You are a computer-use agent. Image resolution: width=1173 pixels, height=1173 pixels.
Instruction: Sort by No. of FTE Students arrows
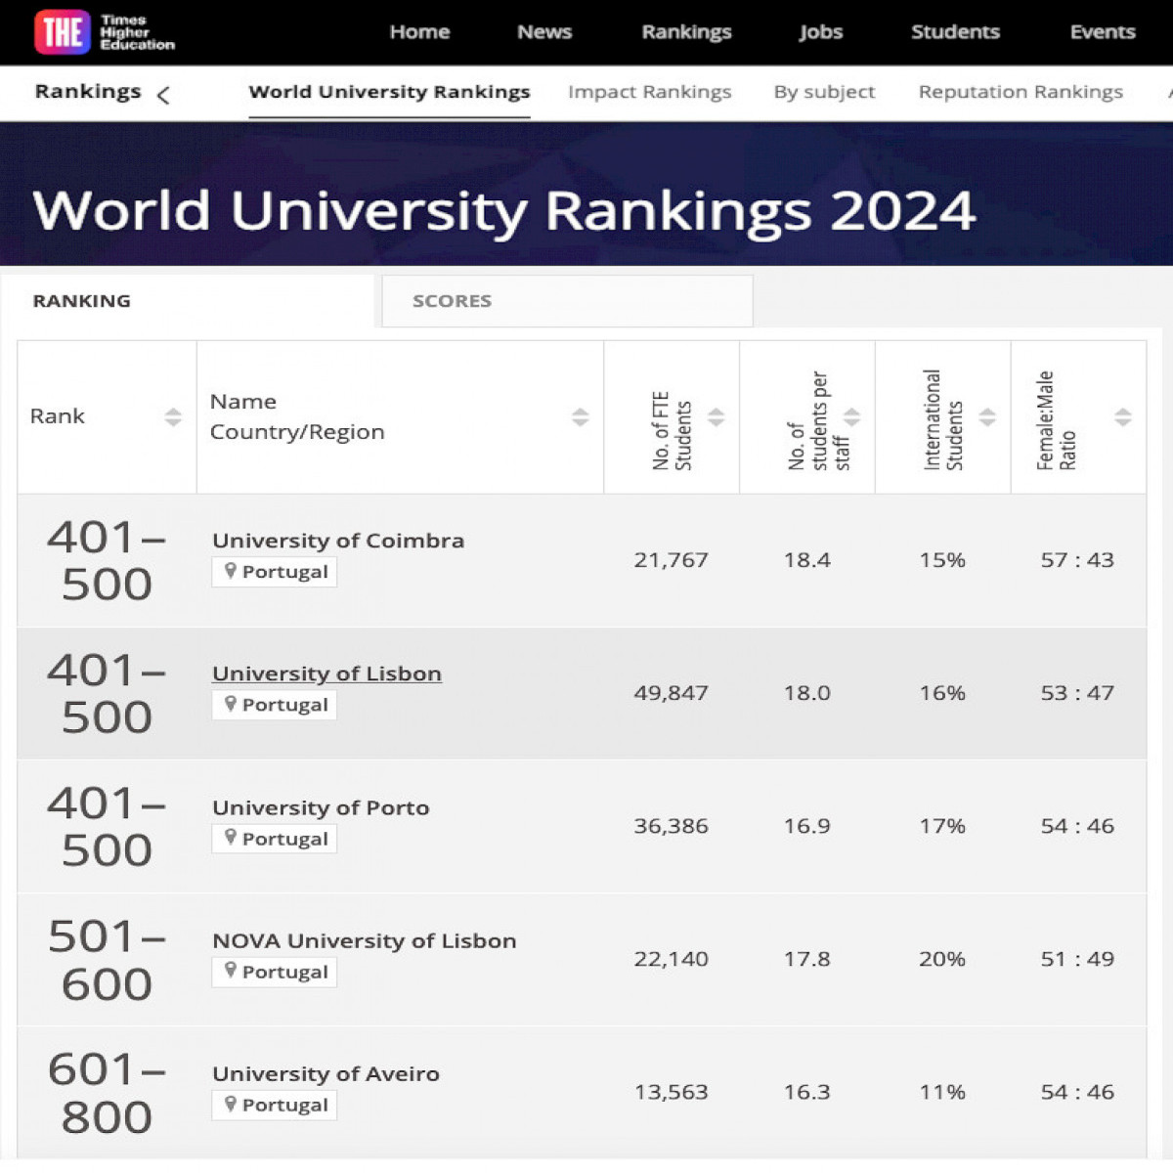pos(717,417)
